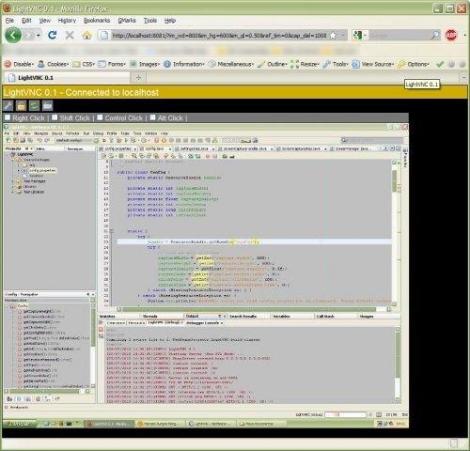Click the orange folder icon in LightVNC toolbar
The height and width of the screenshot is (451, 470).
pos(22,106)
